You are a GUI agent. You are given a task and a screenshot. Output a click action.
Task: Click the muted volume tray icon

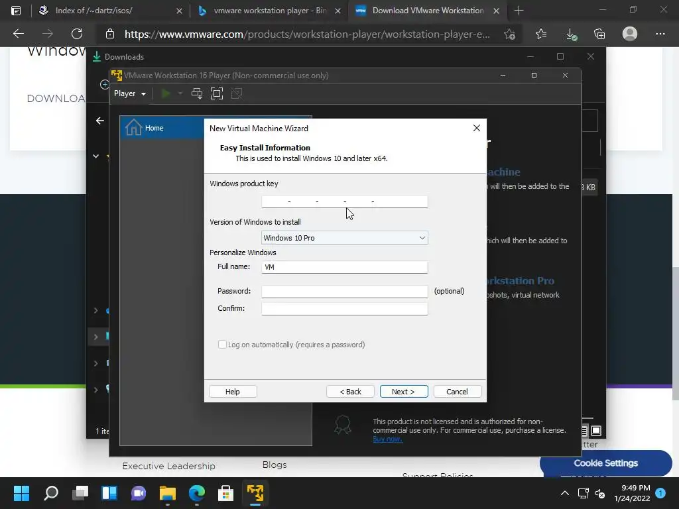click(x=600, y=493)
